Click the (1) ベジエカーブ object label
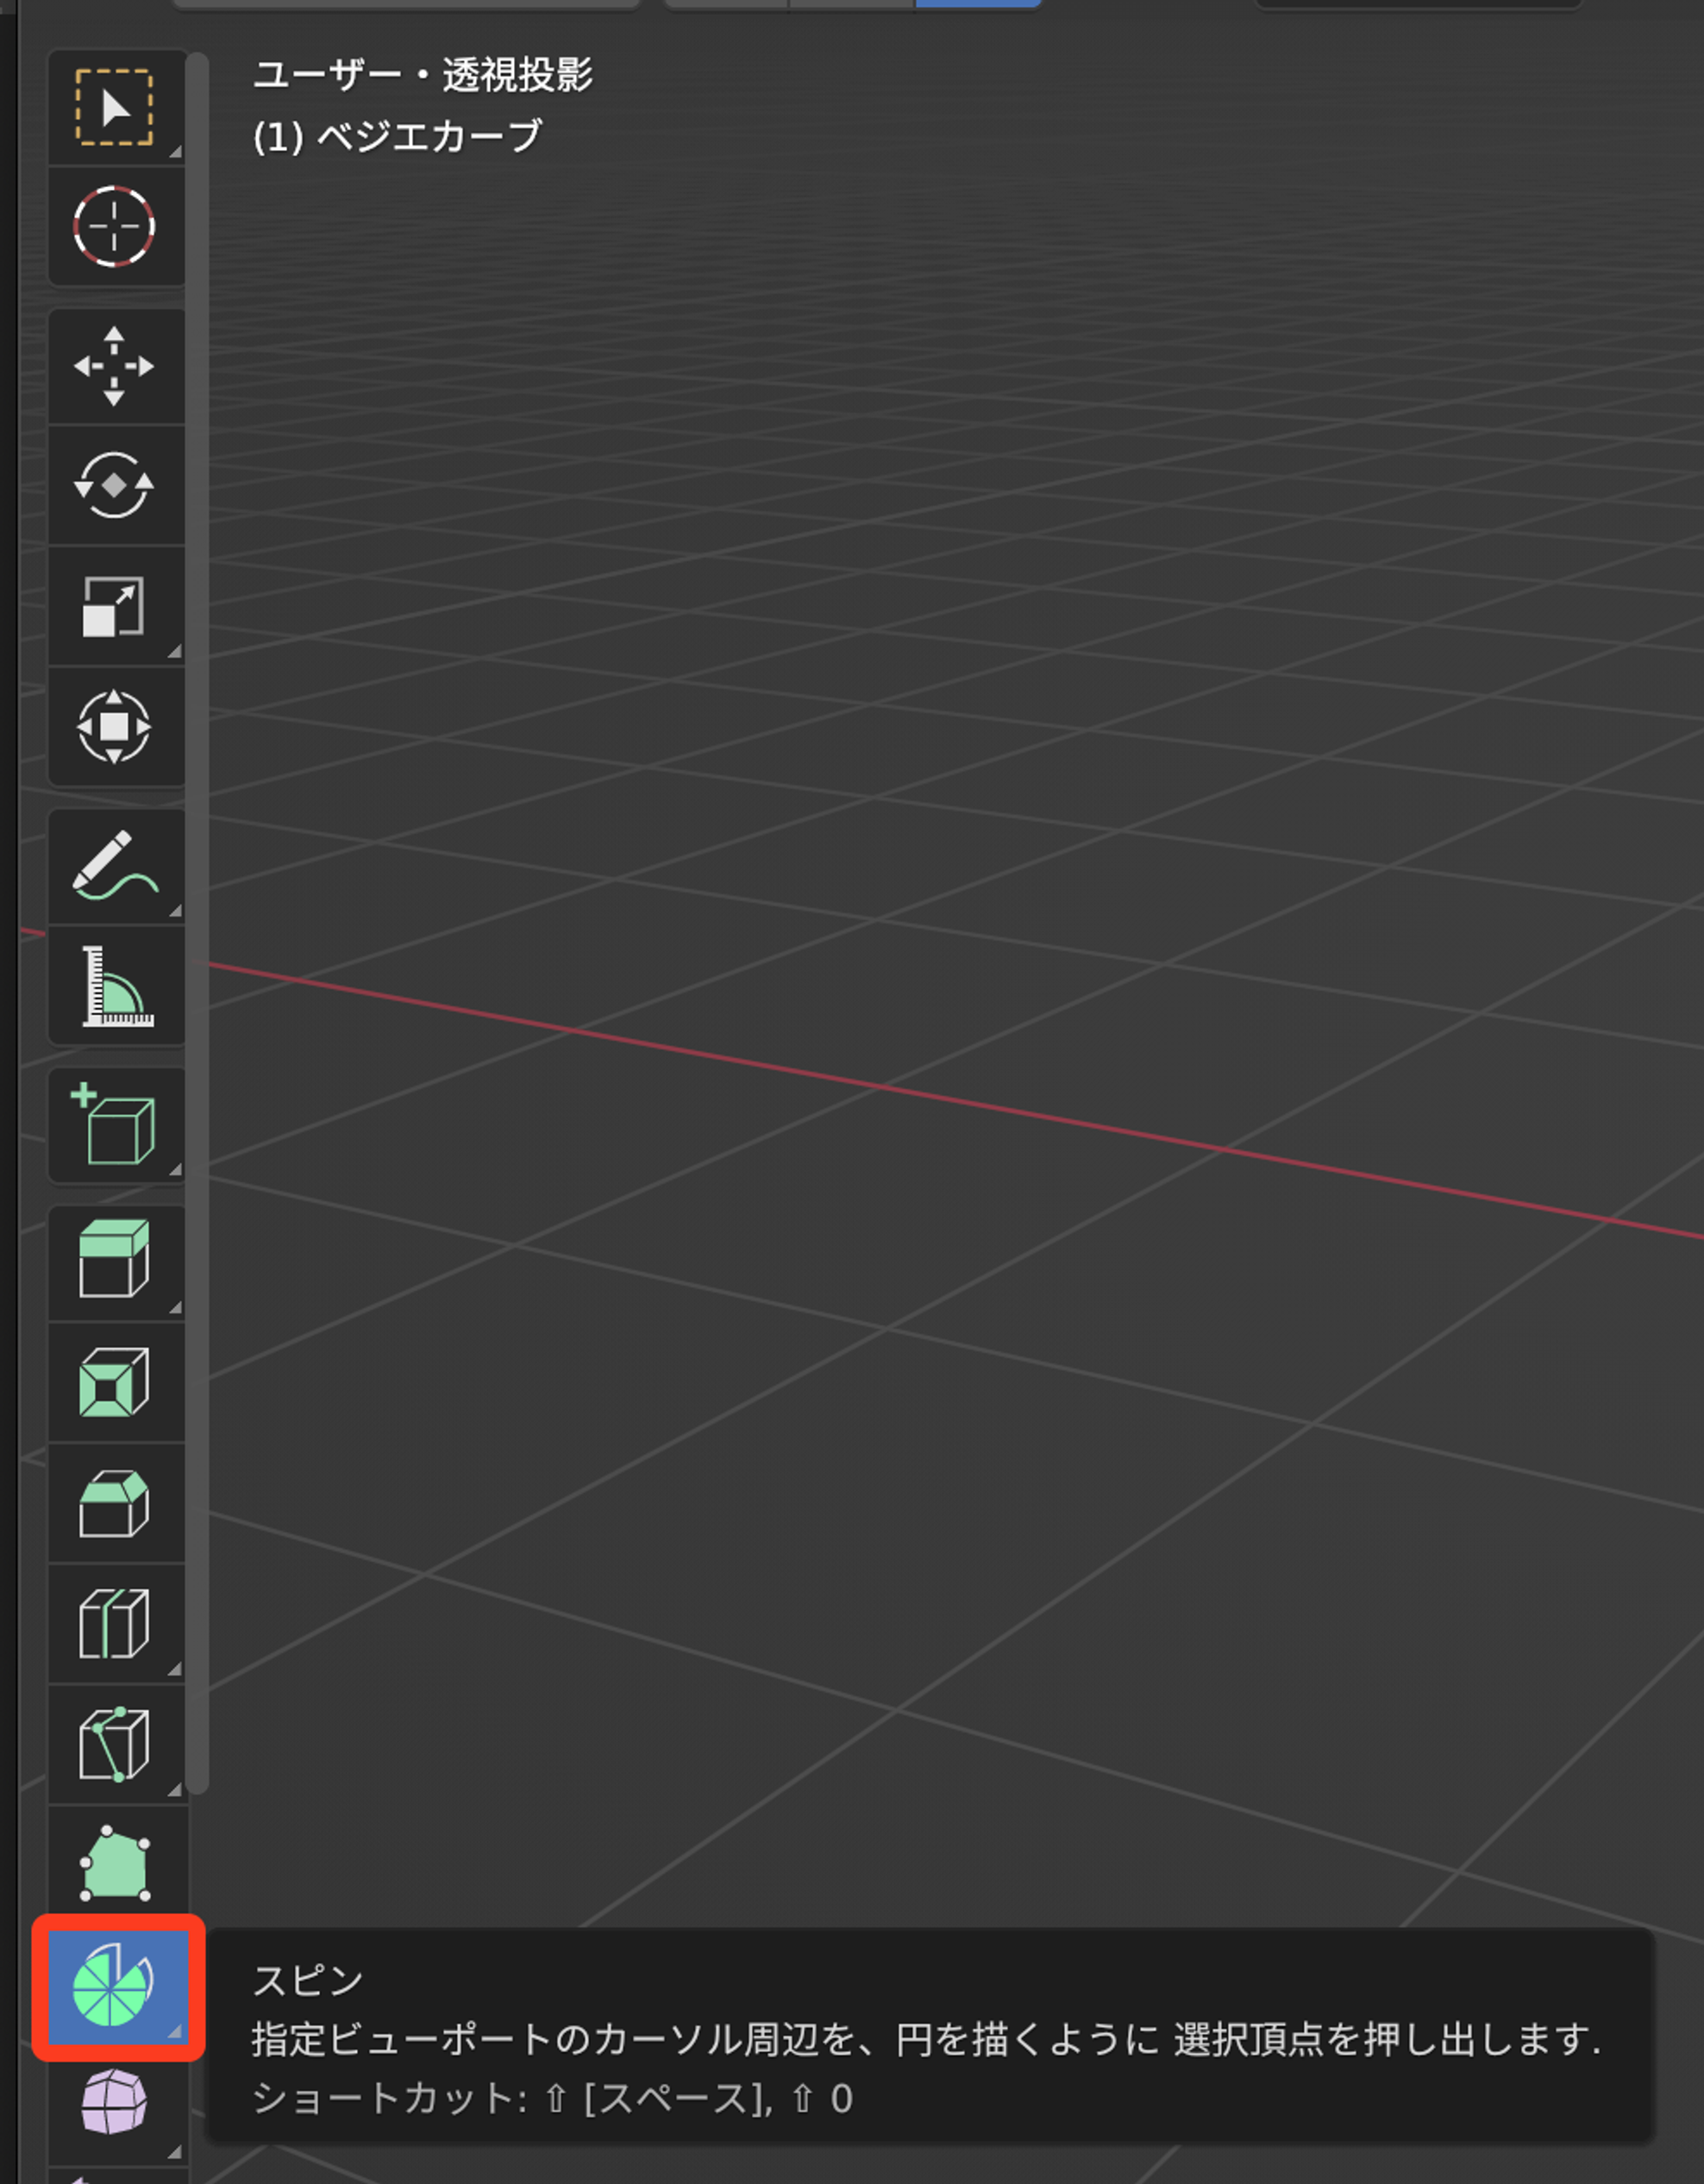This screenshot has height=2184, width=1704. pyautogui.click(x=397, y=136)
